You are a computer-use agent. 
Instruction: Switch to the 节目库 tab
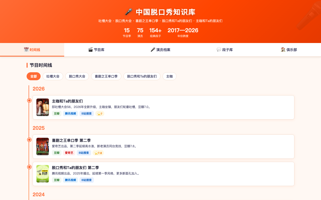click(x=96, y=50)
